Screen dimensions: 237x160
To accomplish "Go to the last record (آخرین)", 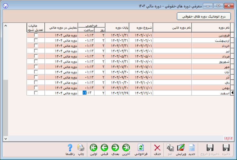I will pos(126,150).
